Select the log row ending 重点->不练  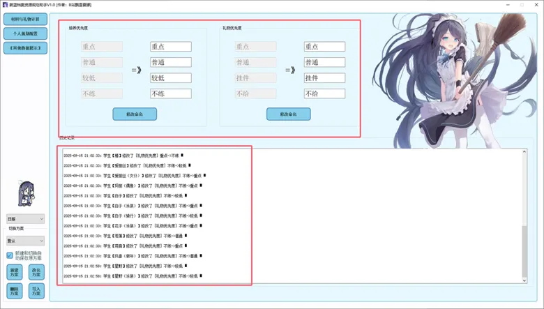[123, 156]
